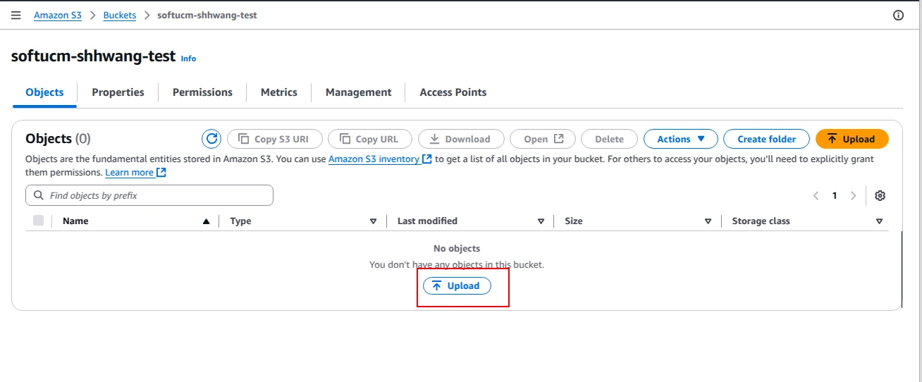Open the hamburger navigation menu

(16, 15)
